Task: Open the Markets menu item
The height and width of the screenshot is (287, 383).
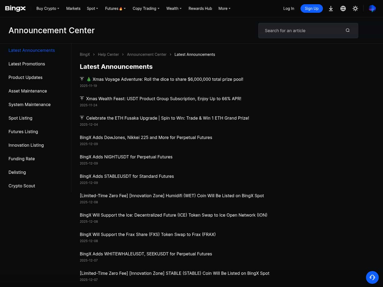Action: (x=73, y=9)
